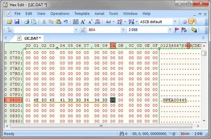
Task: Click the horizontal scrollbar left arrow
Action: click(7, 126)
